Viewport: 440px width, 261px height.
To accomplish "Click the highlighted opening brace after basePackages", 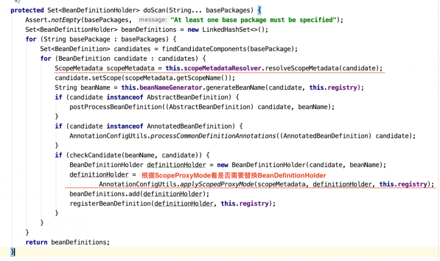I will coord(260,11).
